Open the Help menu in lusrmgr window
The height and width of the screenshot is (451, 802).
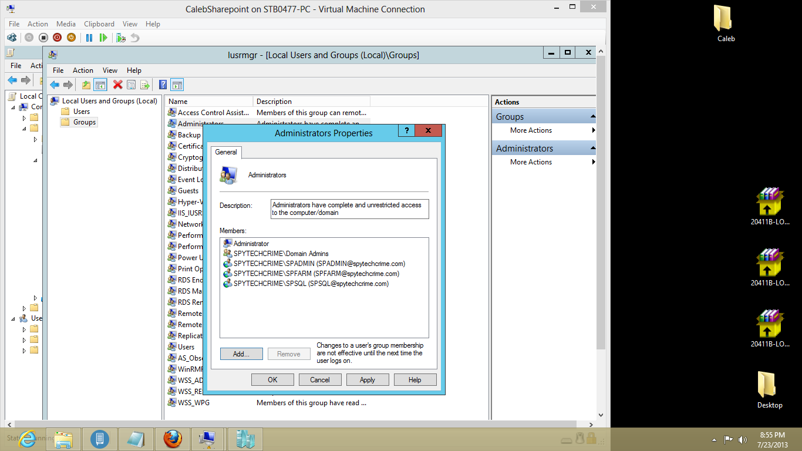134,70
